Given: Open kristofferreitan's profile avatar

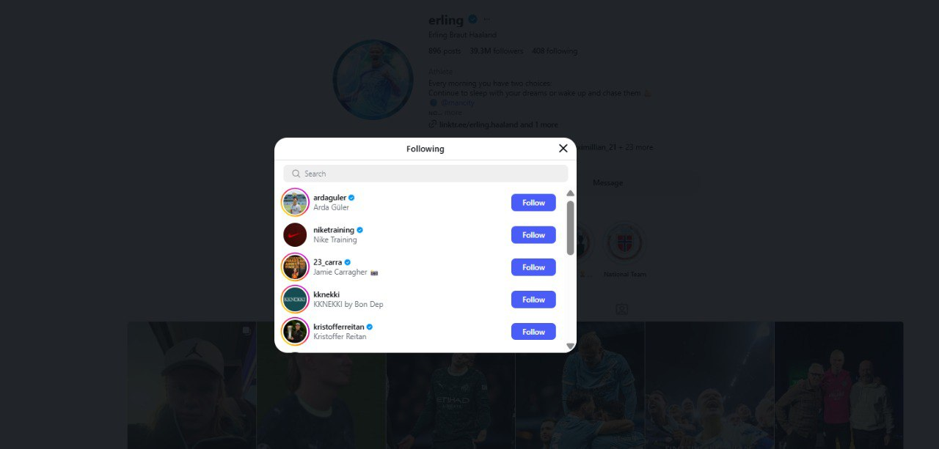Looking at the screenshot, I should coord(295,331).
